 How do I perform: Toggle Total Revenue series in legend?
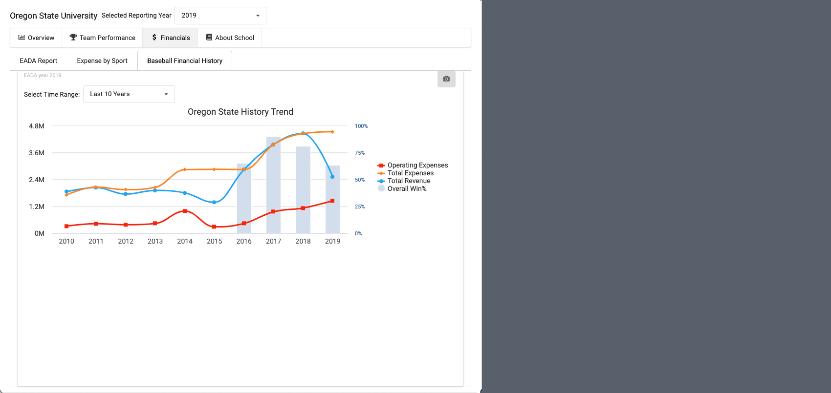coord(404,181)
